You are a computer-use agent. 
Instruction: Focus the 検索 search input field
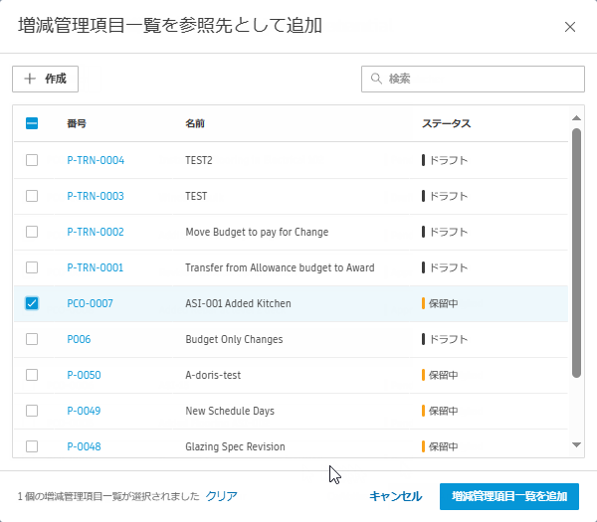pos(473,79)
